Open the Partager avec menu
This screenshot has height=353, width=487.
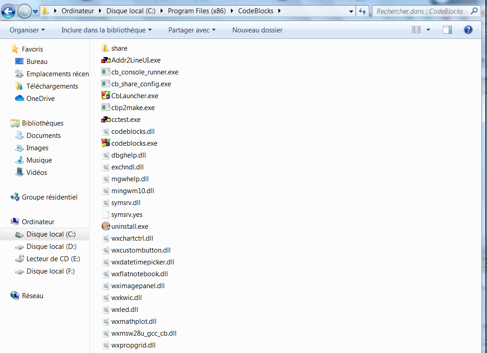(x=192, y=30)
